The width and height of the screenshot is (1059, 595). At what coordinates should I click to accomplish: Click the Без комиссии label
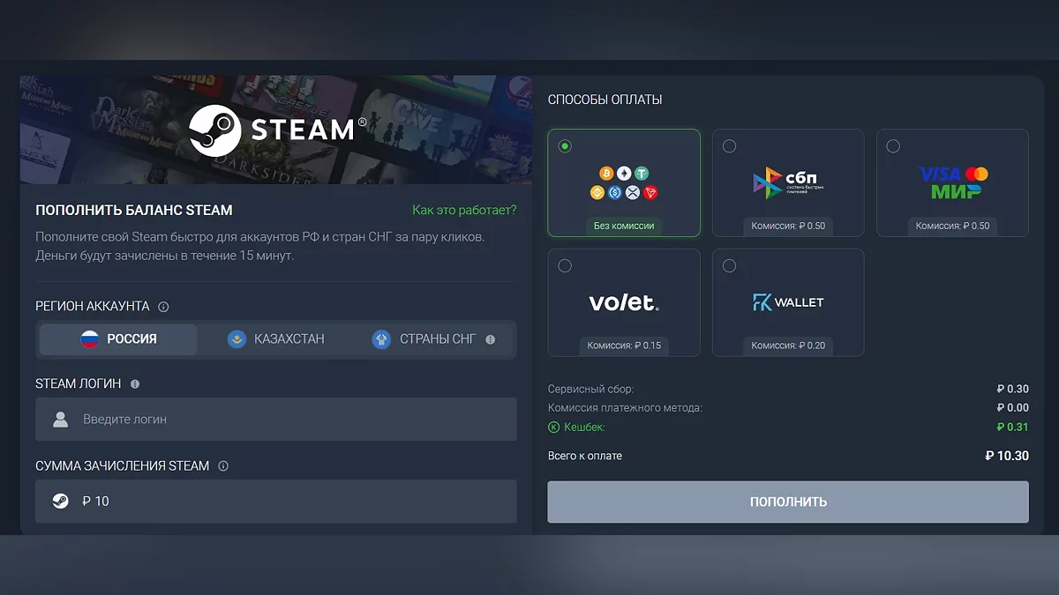[x=624, y=226]
